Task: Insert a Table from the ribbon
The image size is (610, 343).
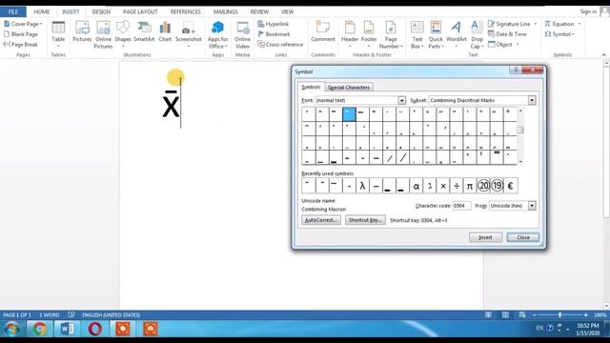Action: point(58,34)
